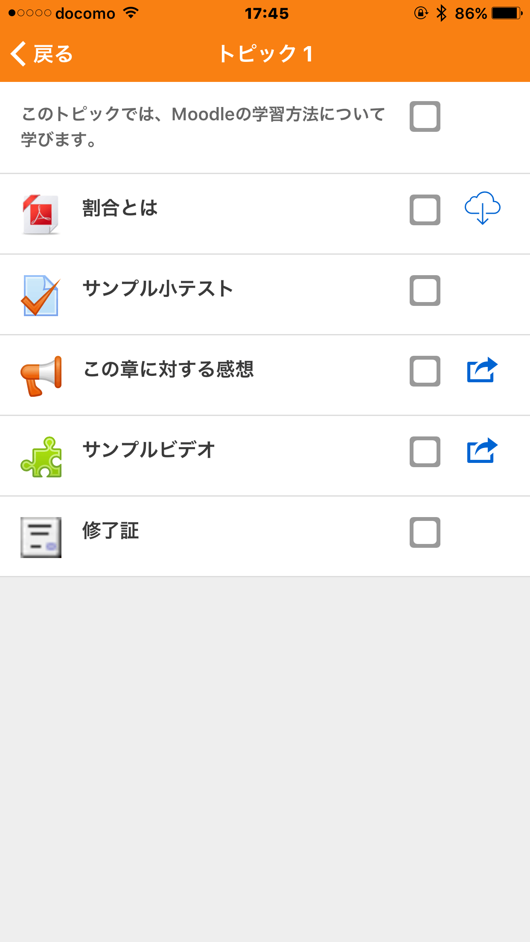
Task: Check the box beside サンプルビデオ
Action: click(x=425, y=452)
